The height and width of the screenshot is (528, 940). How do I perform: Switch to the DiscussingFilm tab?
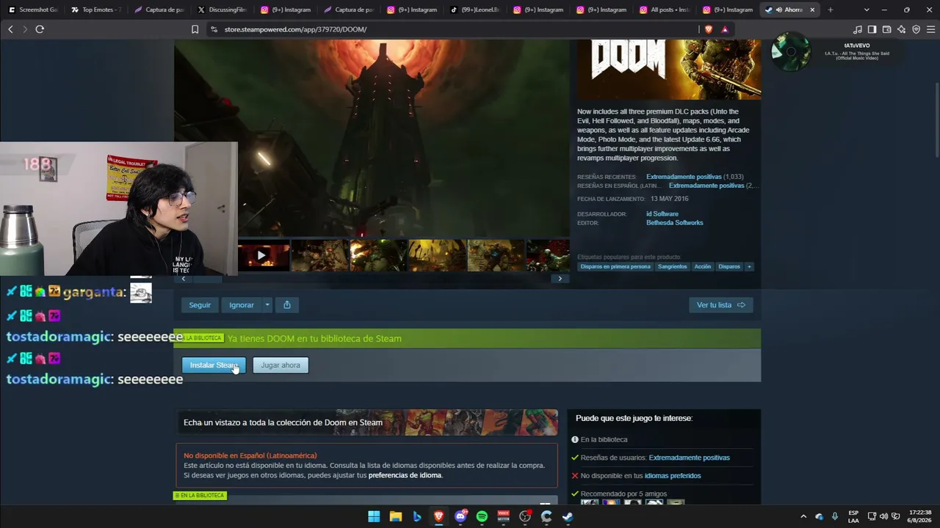[x=222, y=10]
